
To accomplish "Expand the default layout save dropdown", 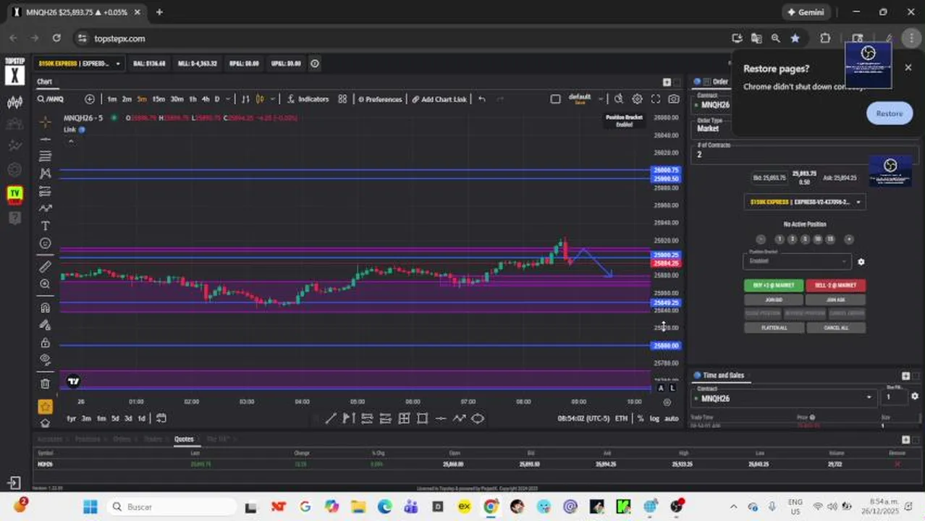I will 601,99.
